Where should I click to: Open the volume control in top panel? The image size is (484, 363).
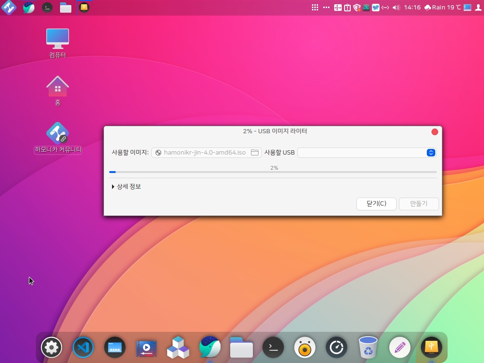[x=396, y=8]
